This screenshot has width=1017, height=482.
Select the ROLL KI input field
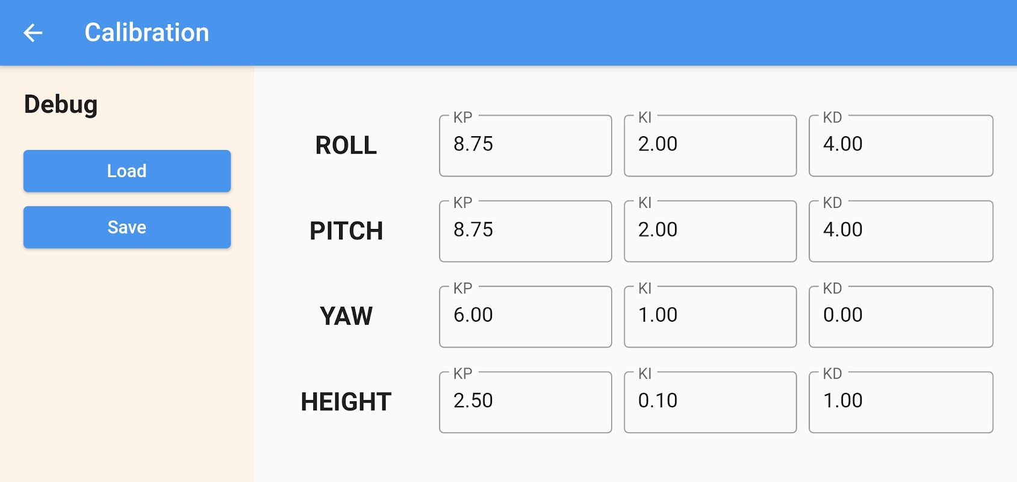pos(710,146)
